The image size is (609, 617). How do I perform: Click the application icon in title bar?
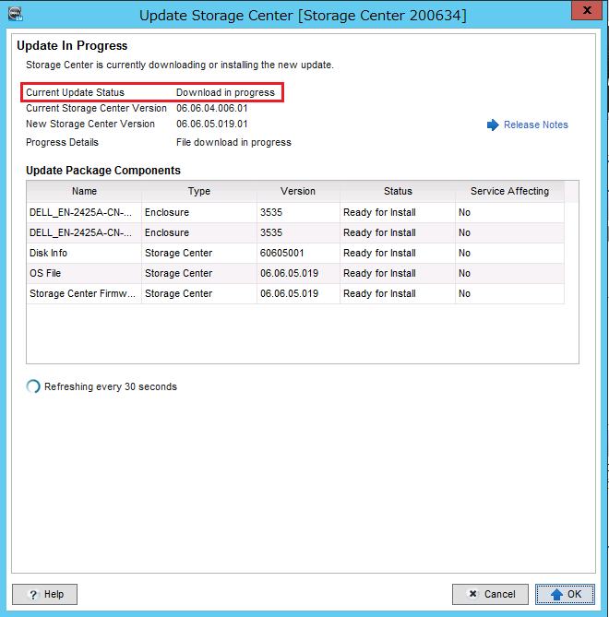(x=16, y=14)
